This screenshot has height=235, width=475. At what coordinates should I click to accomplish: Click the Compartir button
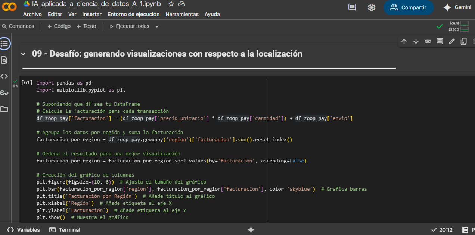409,7
